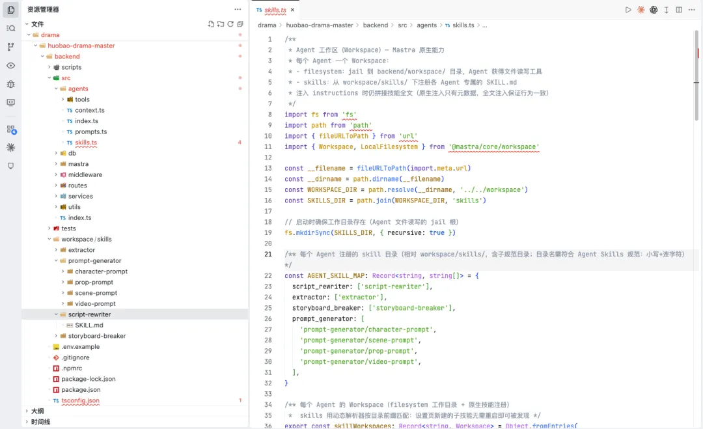Select the skills.ts editor tab

click(x=275, y=9)
